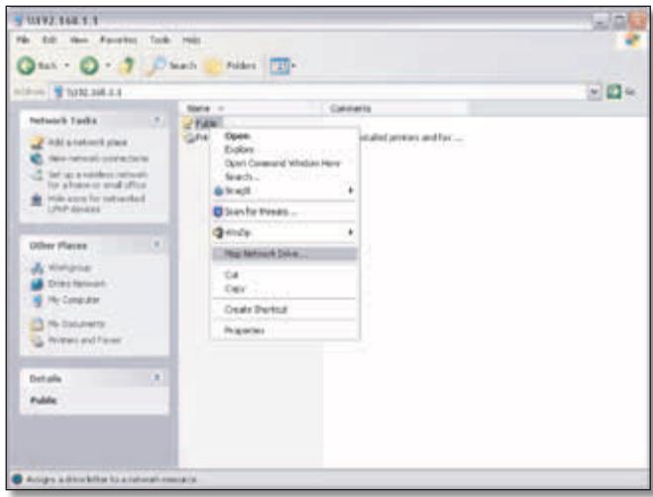Open Entire Network in Other Places

pos(76,284)
